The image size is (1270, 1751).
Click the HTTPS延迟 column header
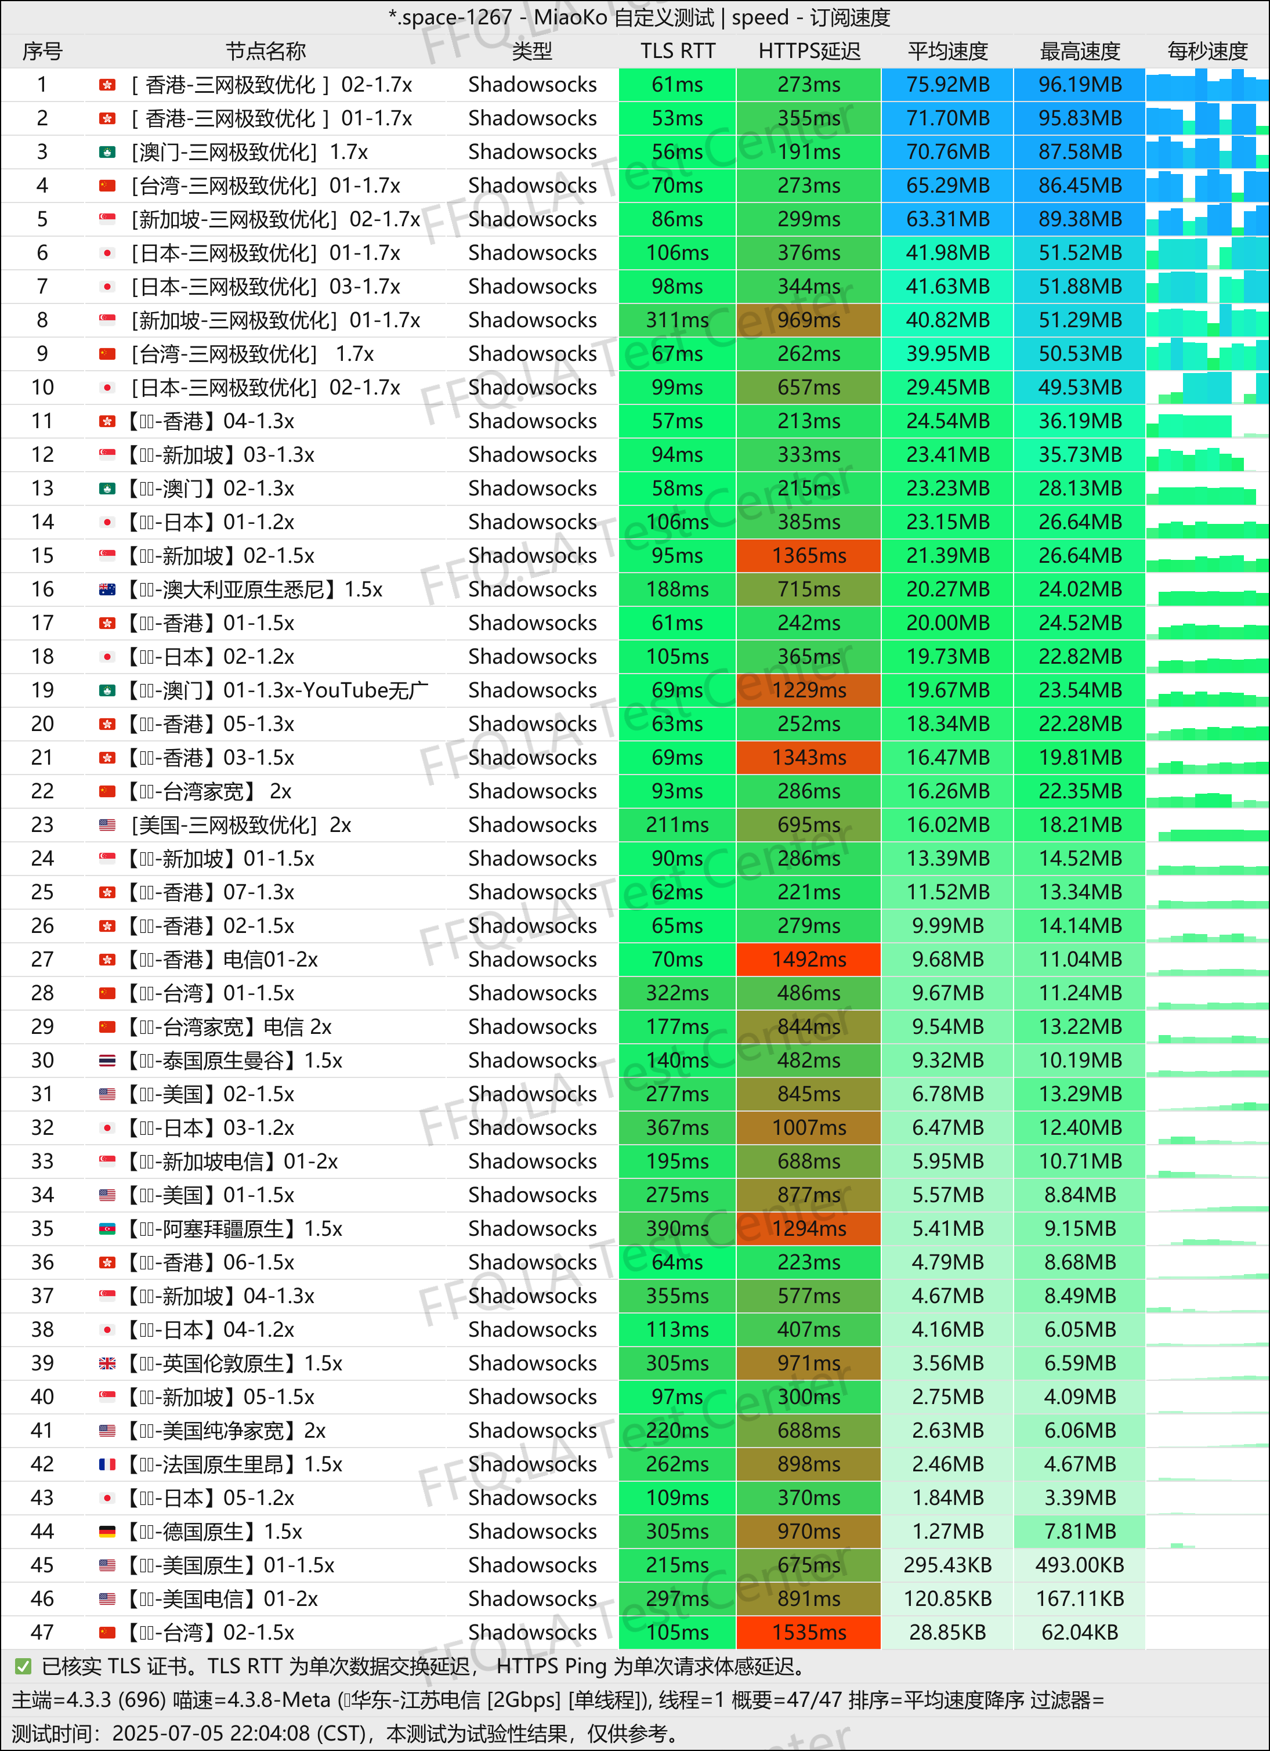point(808,51)
